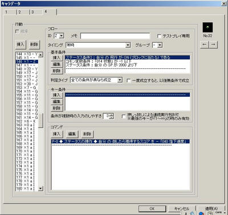Select action list row 145
Image resolution: width=228 pixels, height=215 pixels.
click(x=27, y=57)
